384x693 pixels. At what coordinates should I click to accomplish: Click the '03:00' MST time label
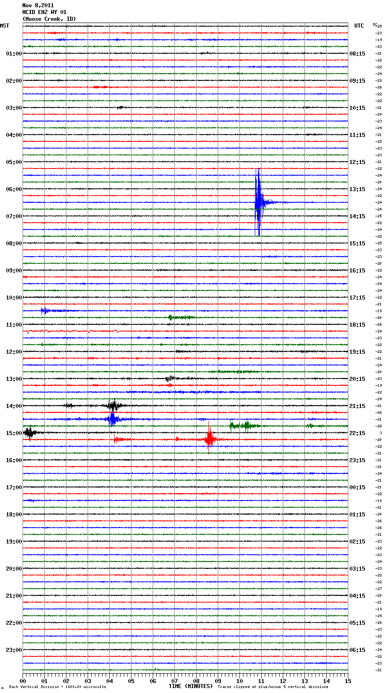14,108
